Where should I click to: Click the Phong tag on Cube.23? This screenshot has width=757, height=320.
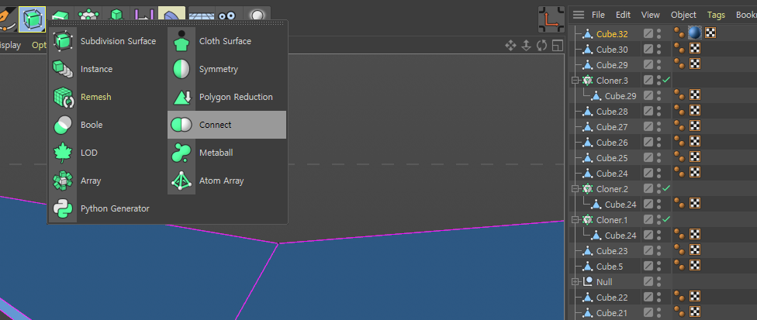679,250
